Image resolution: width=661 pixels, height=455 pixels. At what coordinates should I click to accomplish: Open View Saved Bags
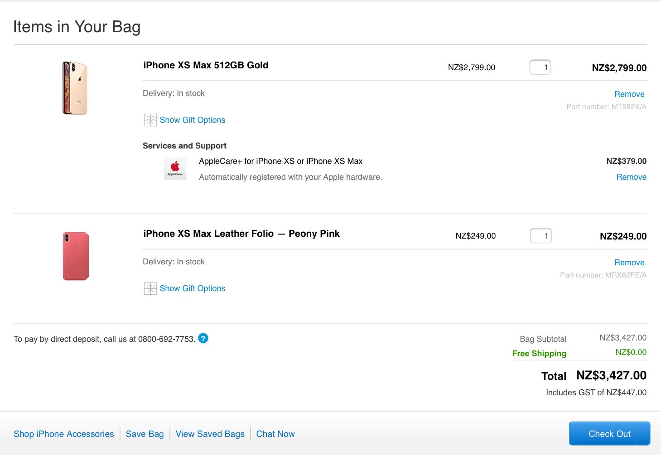(x=210, y=434)
